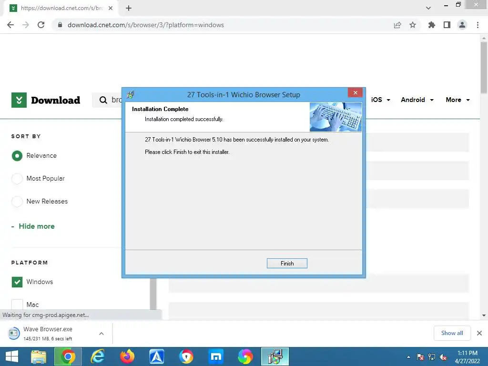Open the taskbar clock showing 1:11 PM
Viewport: 488px width, 366px height.
pyautogui.click(x=467, y=357)
